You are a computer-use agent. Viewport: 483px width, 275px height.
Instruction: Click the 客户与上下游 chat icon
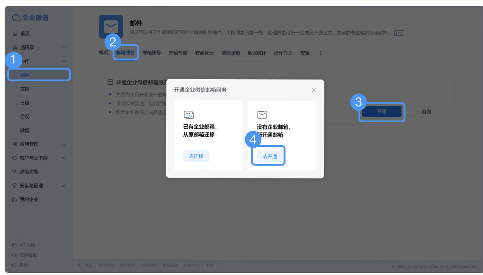click(x=14, y=158)
